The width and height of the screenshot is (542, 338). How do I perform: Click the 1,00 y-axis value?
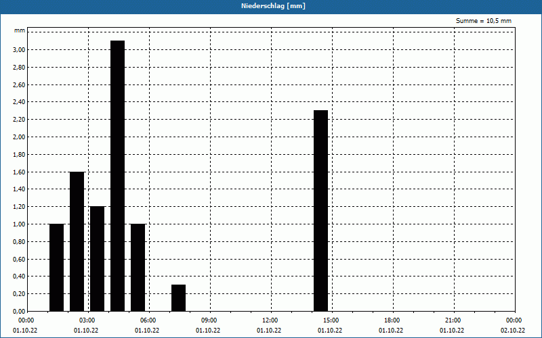click(19, 224)
